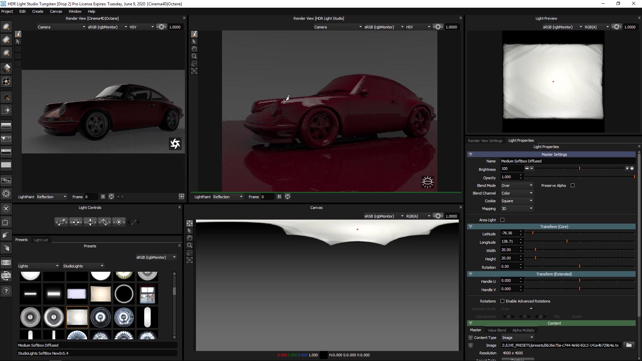Click Frame field in Cinema4D Octane Render View

coord(91,197)
